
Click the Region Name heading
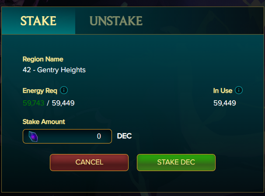(x=43, y=59)
